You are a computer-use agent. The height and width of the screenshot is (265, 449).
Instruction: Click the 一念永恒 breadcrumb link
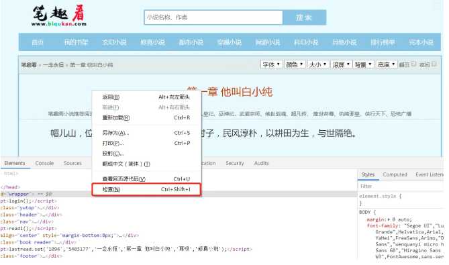pos(53,65)
